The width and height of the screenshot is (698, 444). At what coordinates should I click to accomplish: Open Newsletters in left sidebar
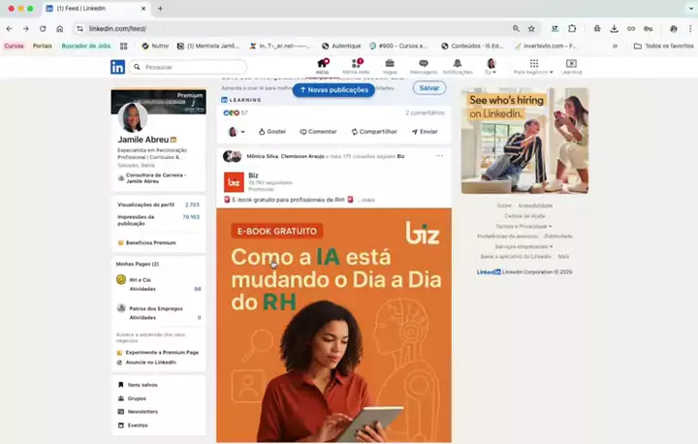(x=143, y=411)
